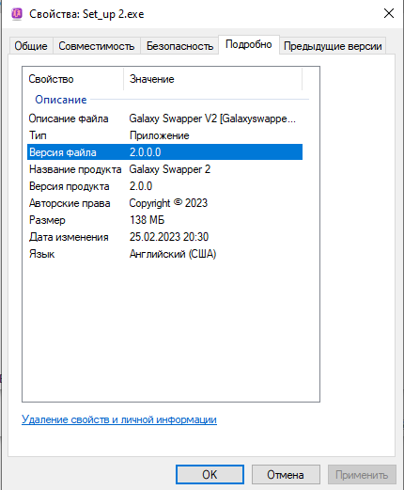Select the Дата изменения row
This screenshot has width=404, height=490.
pyautogui.click(x=164, y=237)
